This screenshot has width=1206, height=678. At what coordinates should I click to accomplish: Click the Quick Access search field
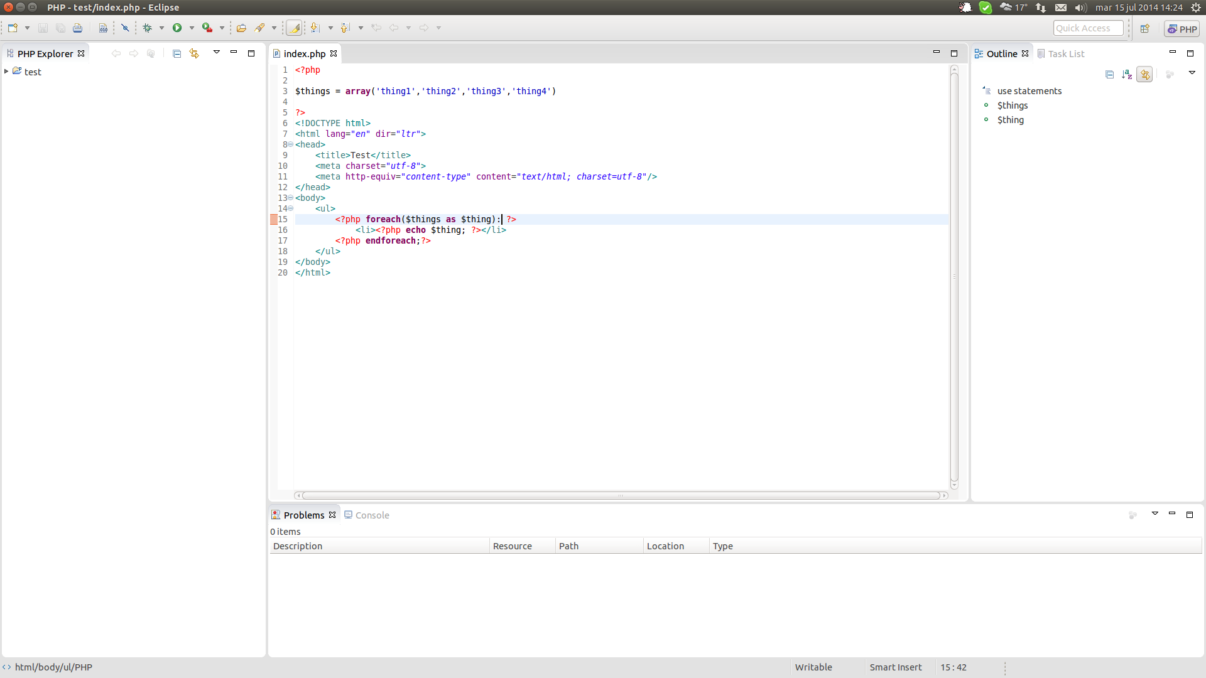[1087, 28]
